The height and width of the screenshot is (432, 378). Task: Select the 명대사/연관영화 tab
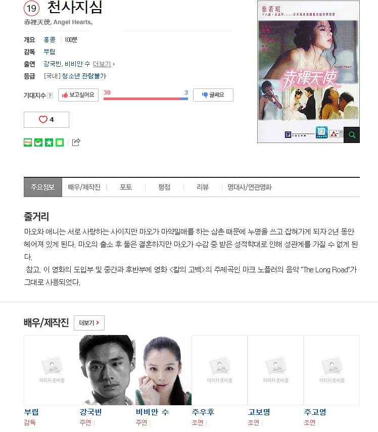click(250, 187)
